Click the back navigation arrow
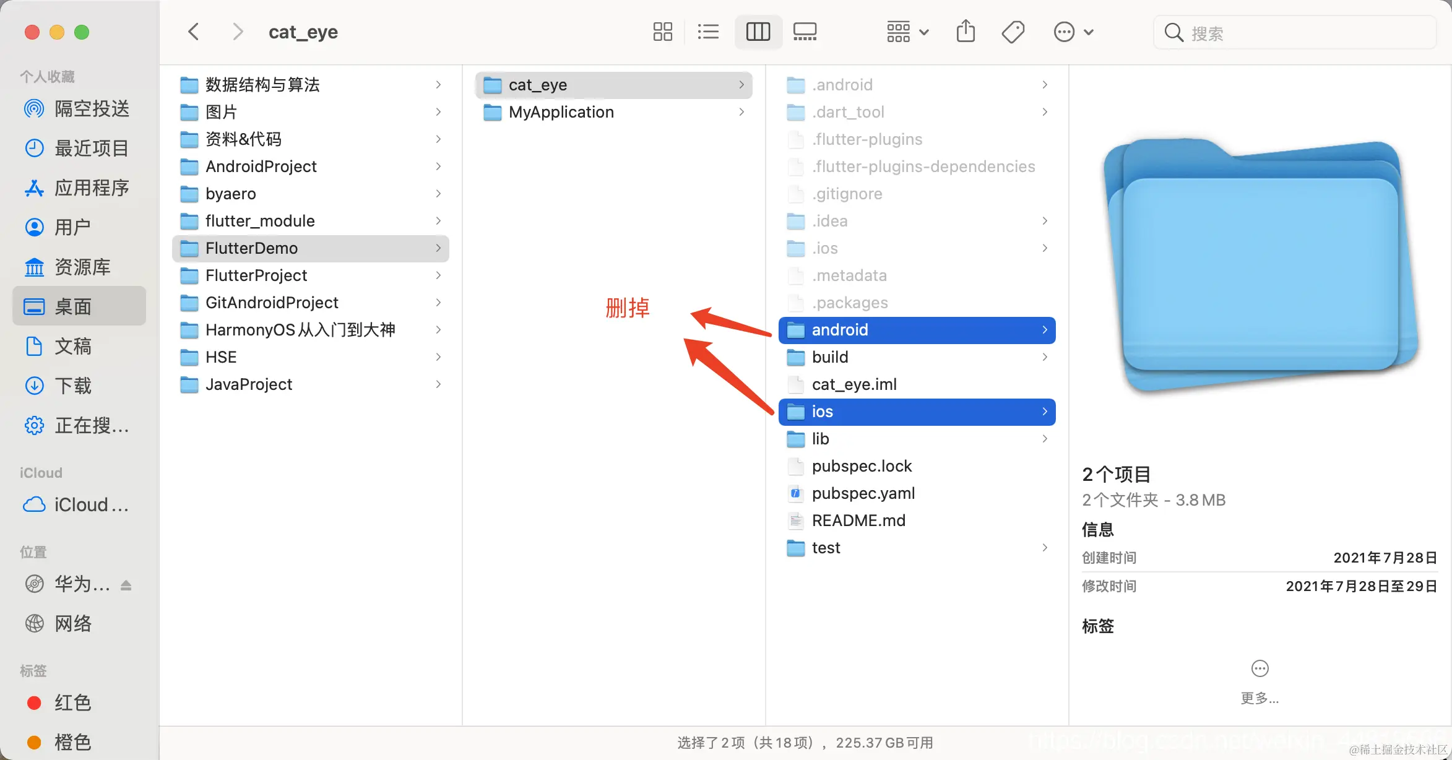 [194, 32]
